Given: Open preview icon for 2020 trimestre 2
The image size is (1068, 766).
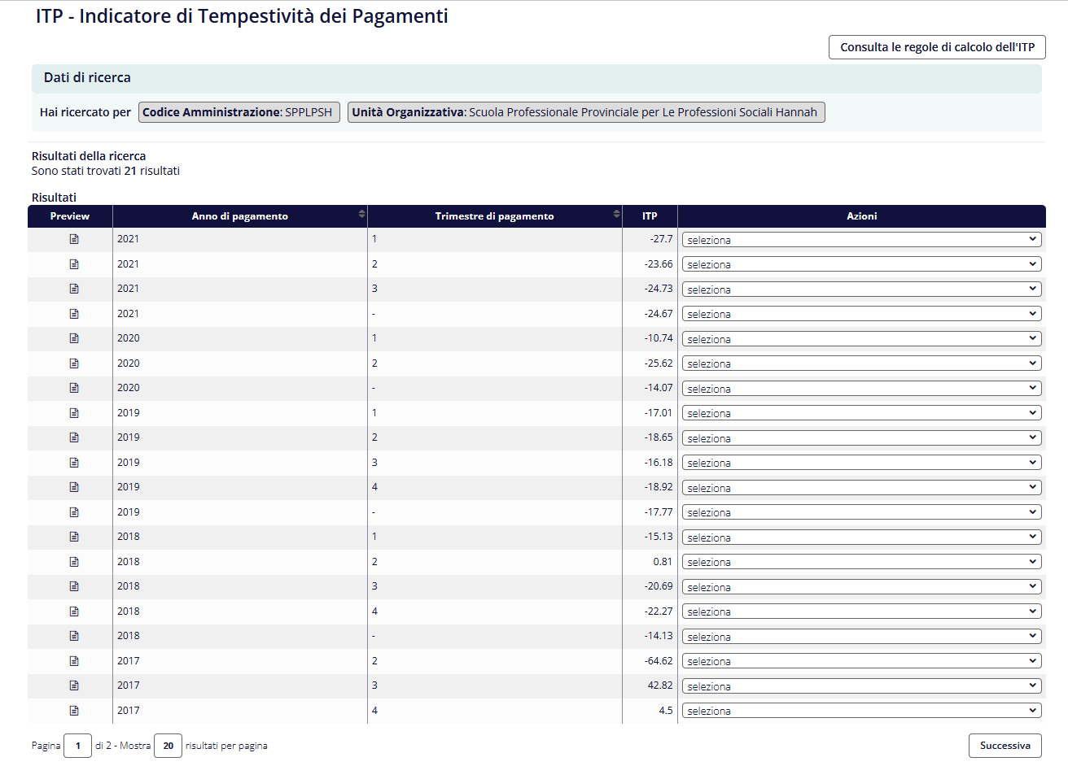Looking at the screenshot, I should [x=74, y=363].
